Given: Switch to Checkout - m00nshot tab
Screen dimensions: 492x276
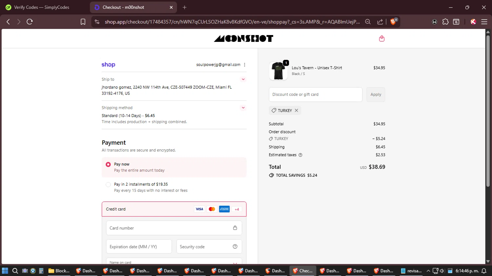Looking at the screenshot, I should click(x=133, y=7).
